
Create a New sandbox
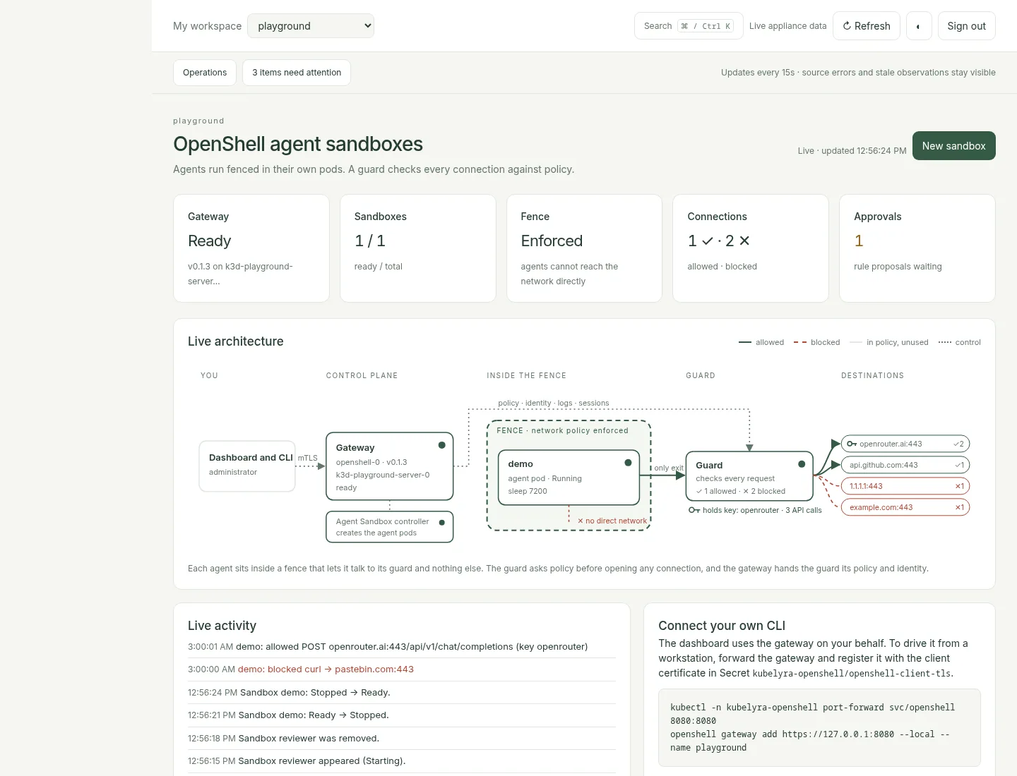pos(954,146)
